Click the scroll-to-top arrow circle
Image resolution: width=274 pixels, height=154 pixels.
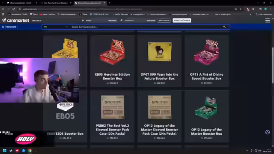[267, 132]
